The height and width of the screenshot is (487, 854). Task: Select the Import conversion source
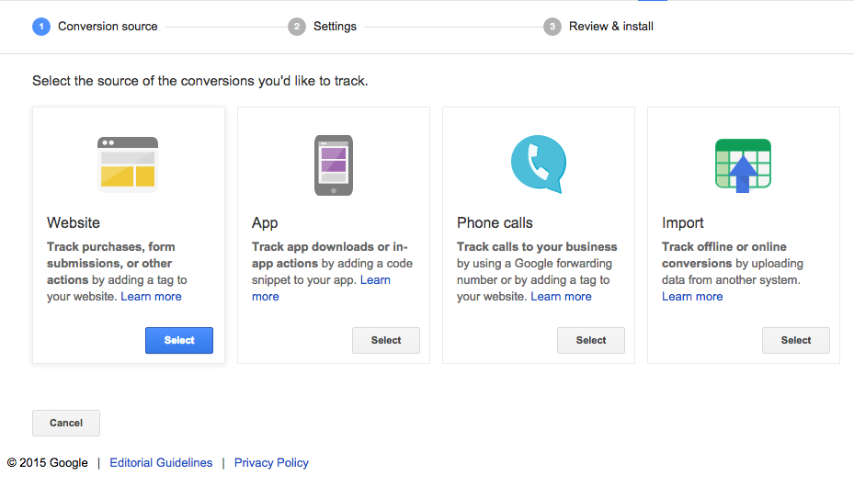tap(796, 340)
